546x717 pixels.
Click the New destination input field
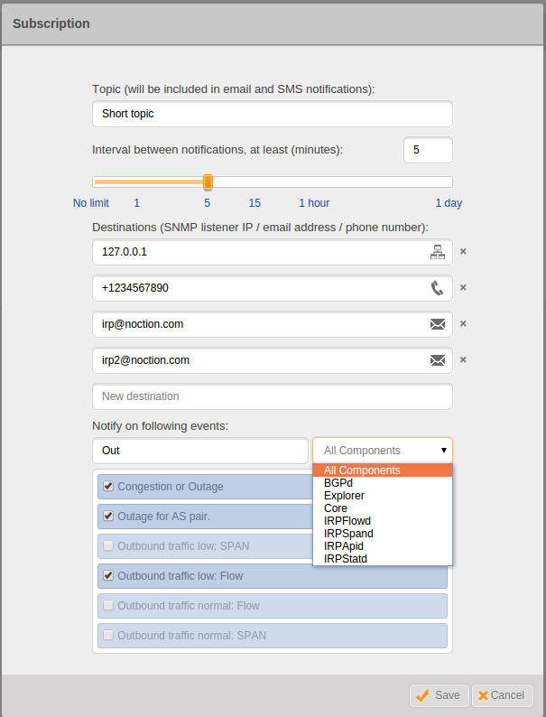pos(273,396)
